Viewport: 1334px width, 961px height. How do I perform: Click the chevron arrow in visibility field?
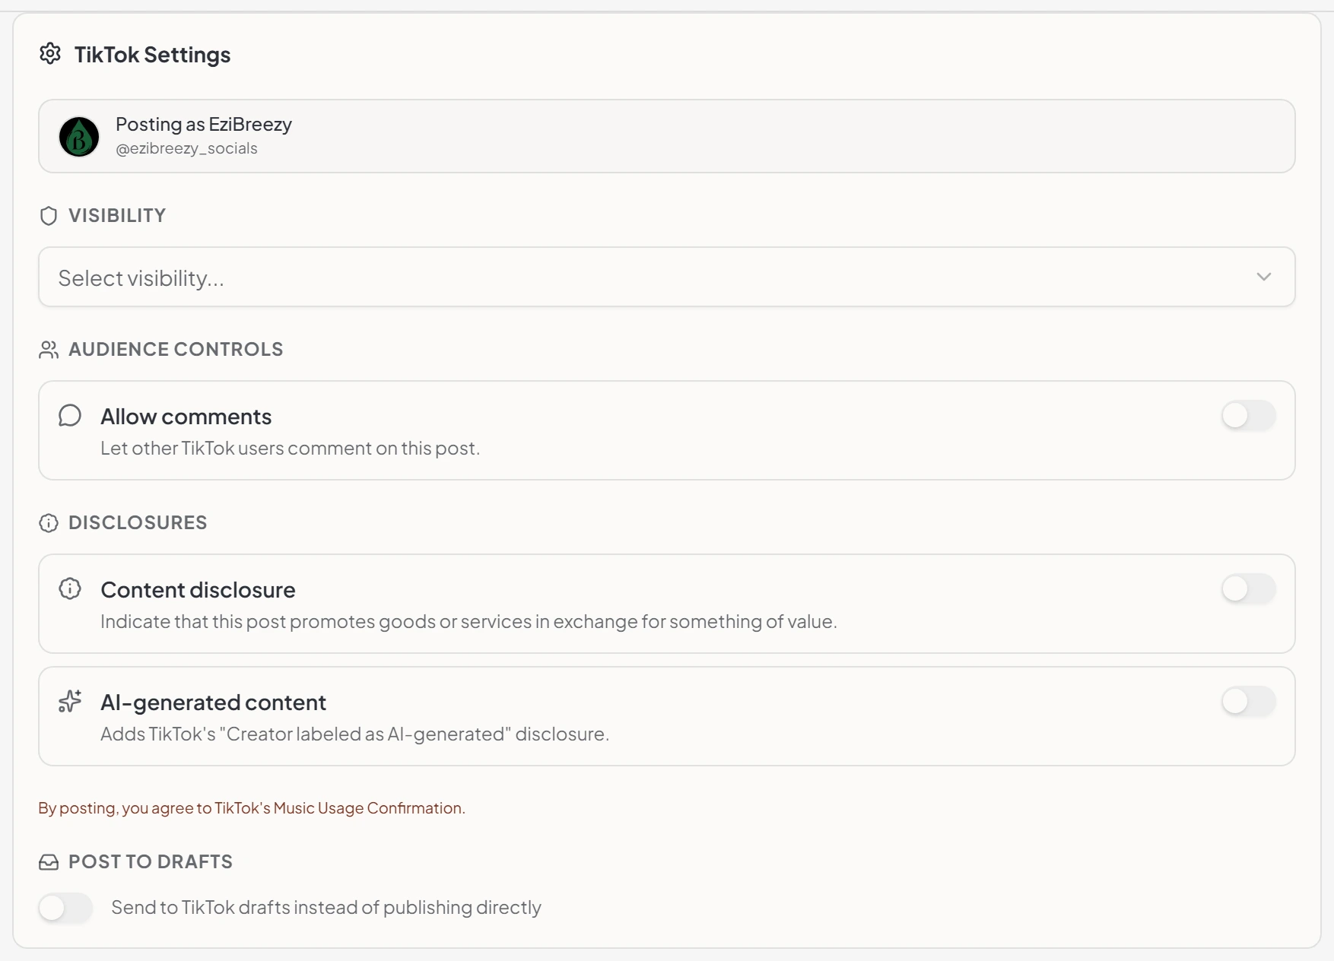[1263, 277]
